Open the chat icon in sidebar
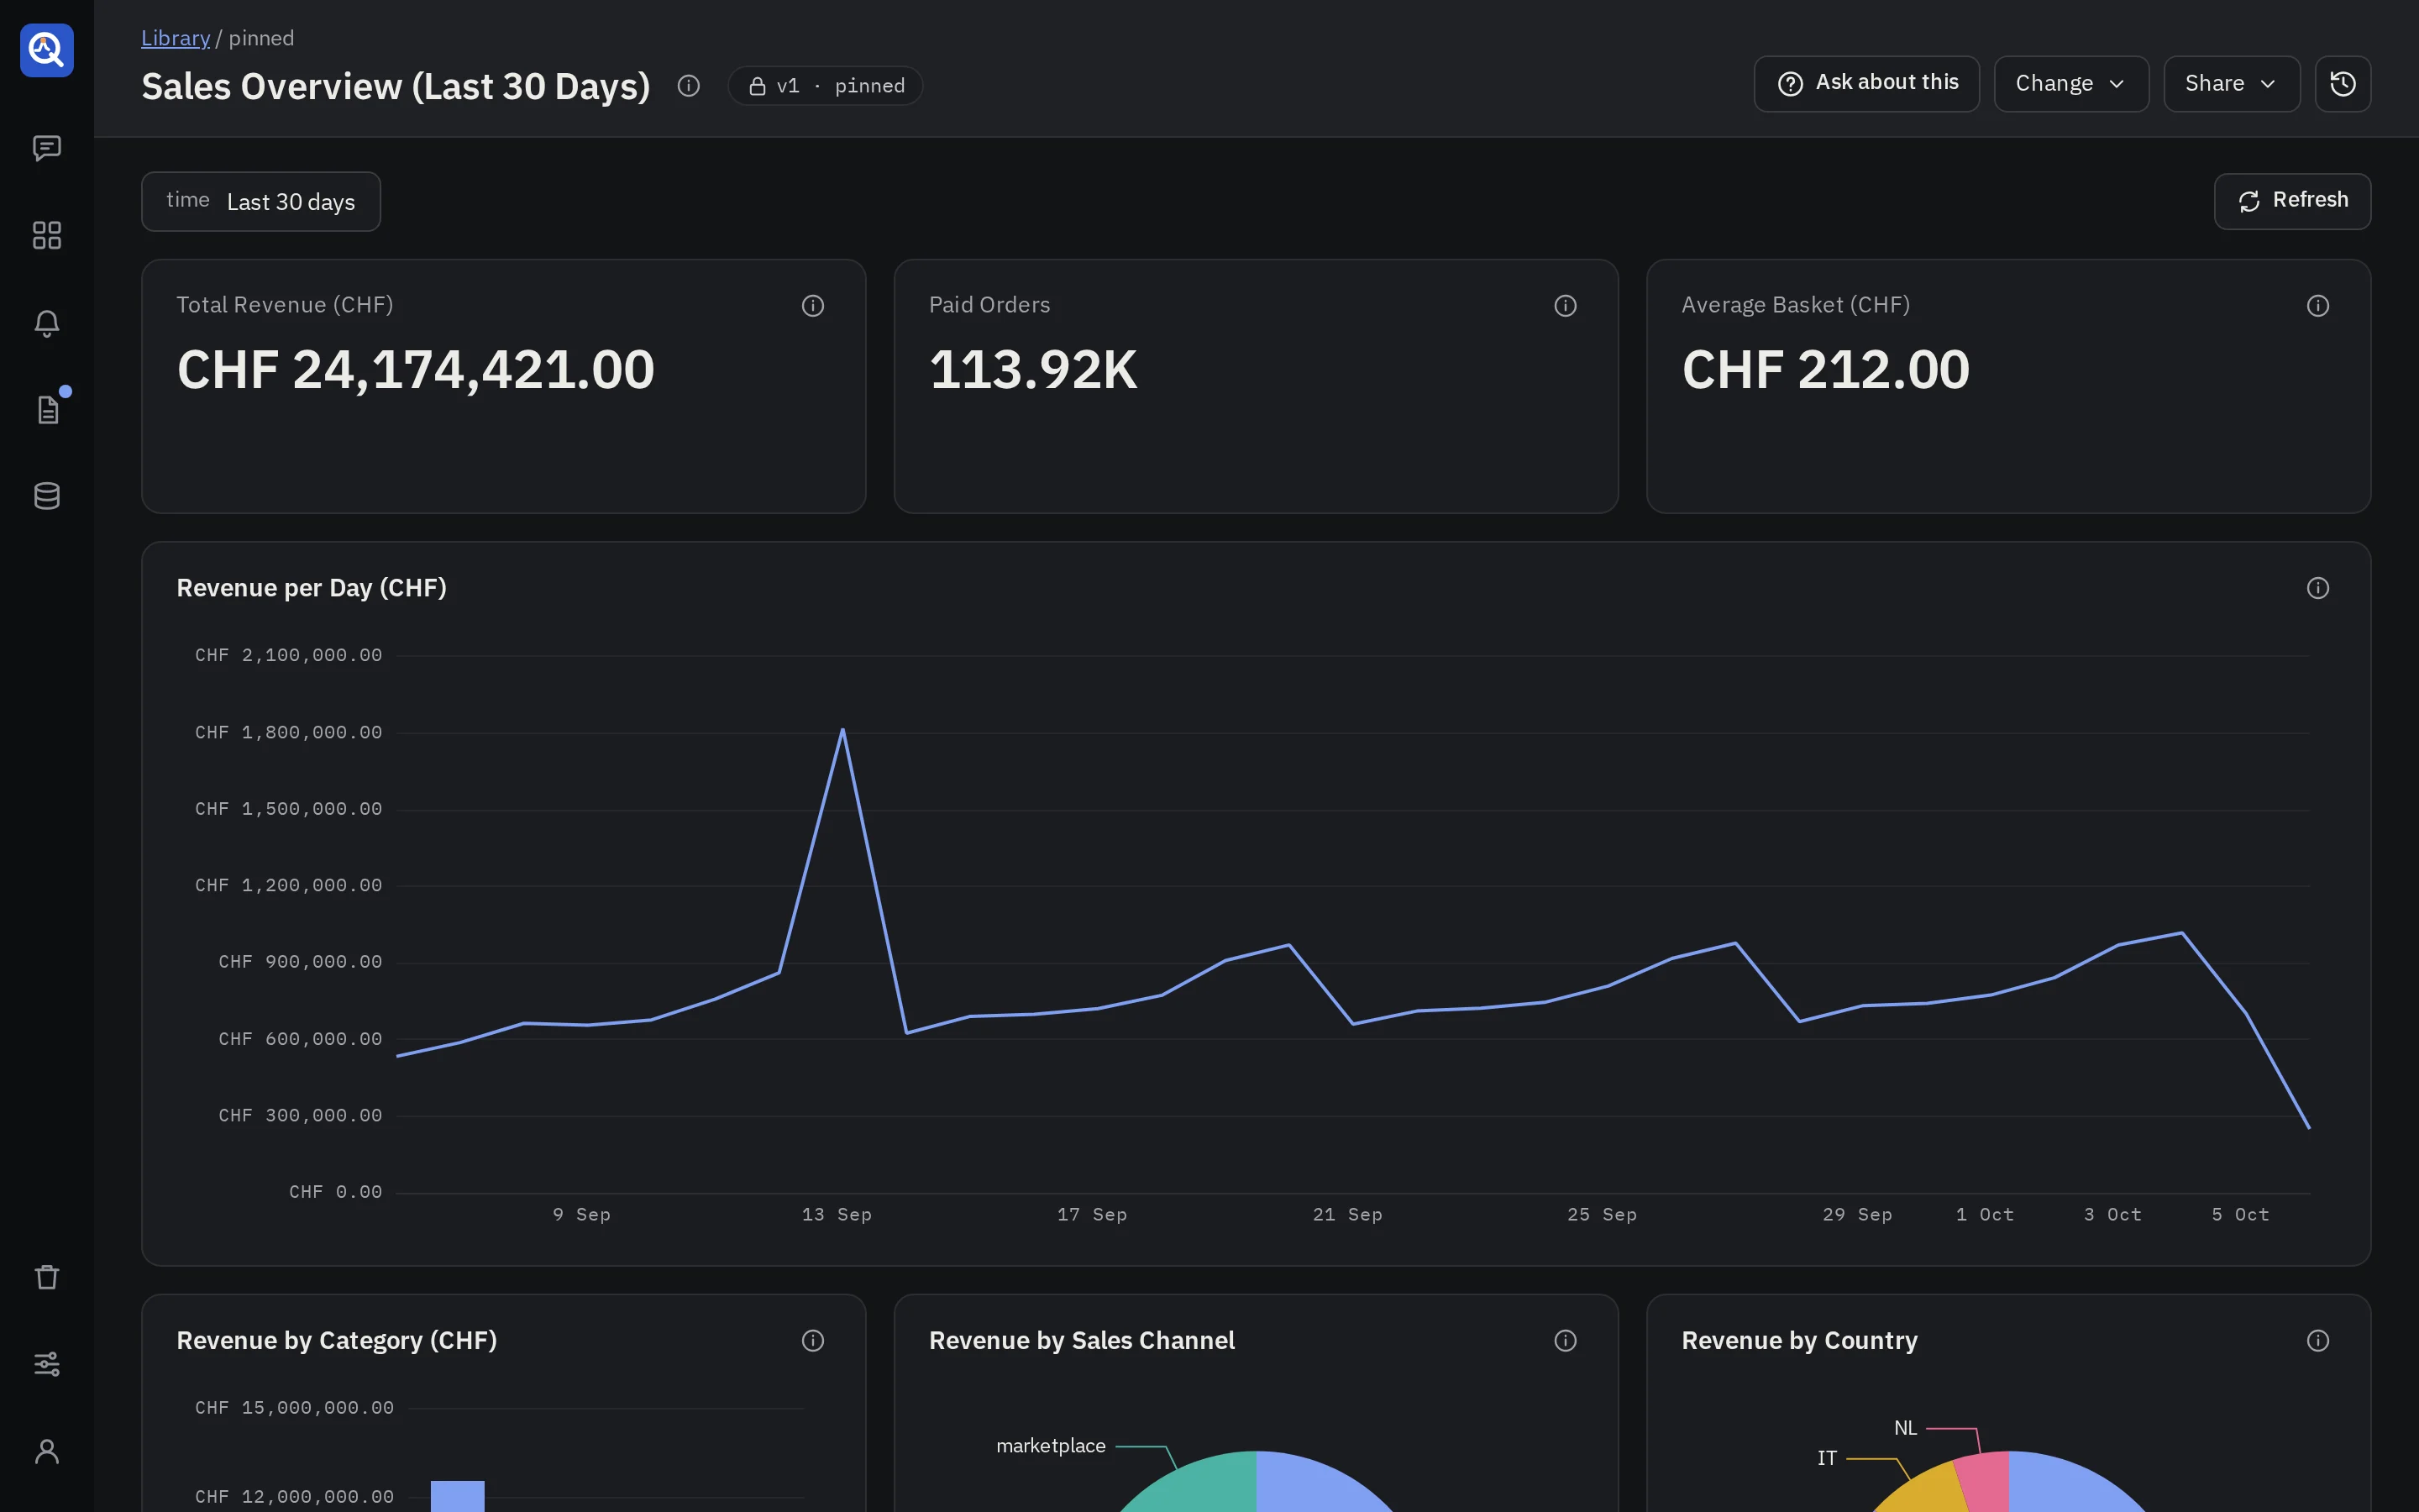This screenshot has height=1512, width=2419. 47,148
